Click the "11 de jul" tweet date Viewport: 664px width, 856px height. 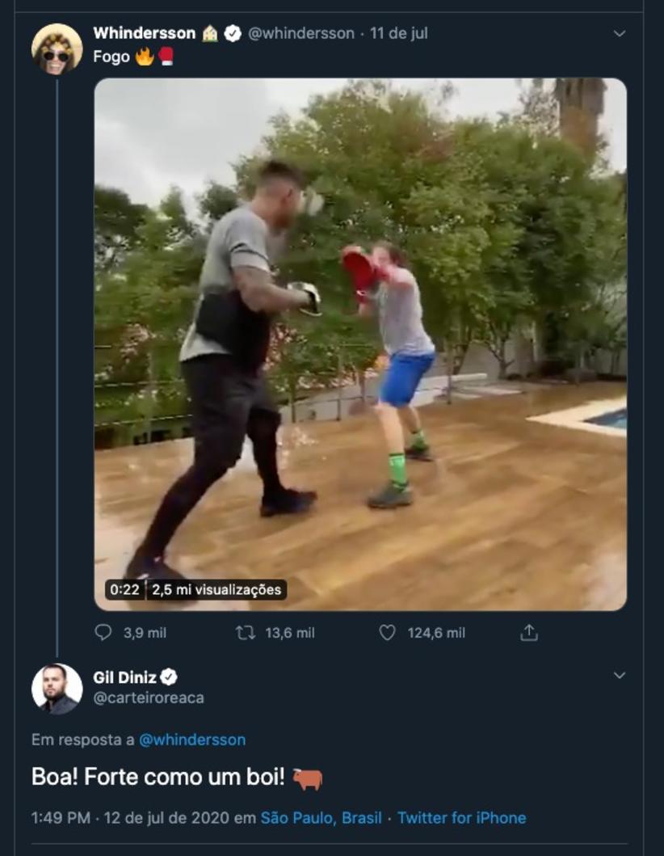click(x=399, y=33)
